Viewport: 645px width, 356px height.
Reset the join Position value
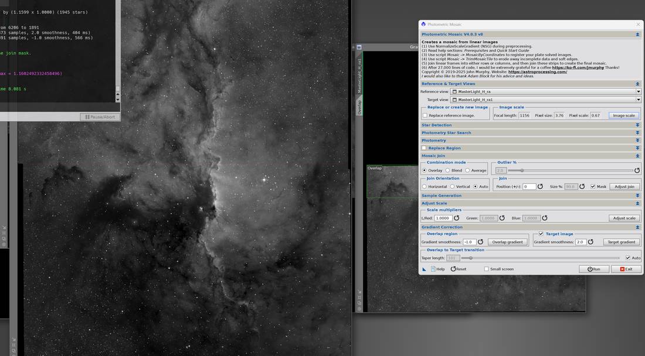click(540, 186)
